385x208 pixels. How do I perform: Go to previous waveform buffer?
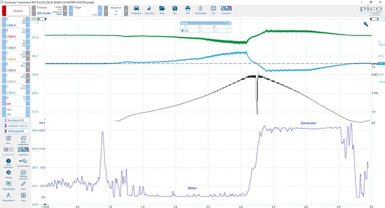(106, 11)
